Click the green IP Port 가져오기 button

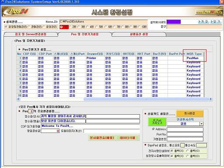tap(157, 122)
